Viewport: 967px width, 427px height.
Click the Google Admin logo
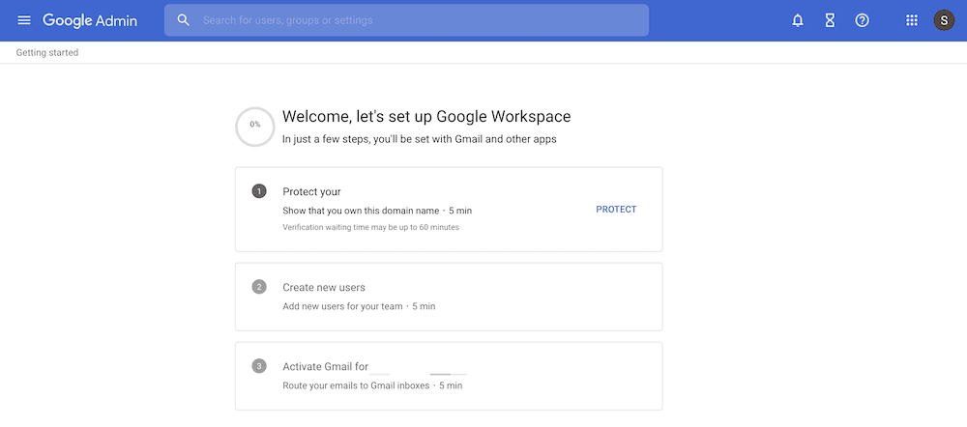point(90,20)
